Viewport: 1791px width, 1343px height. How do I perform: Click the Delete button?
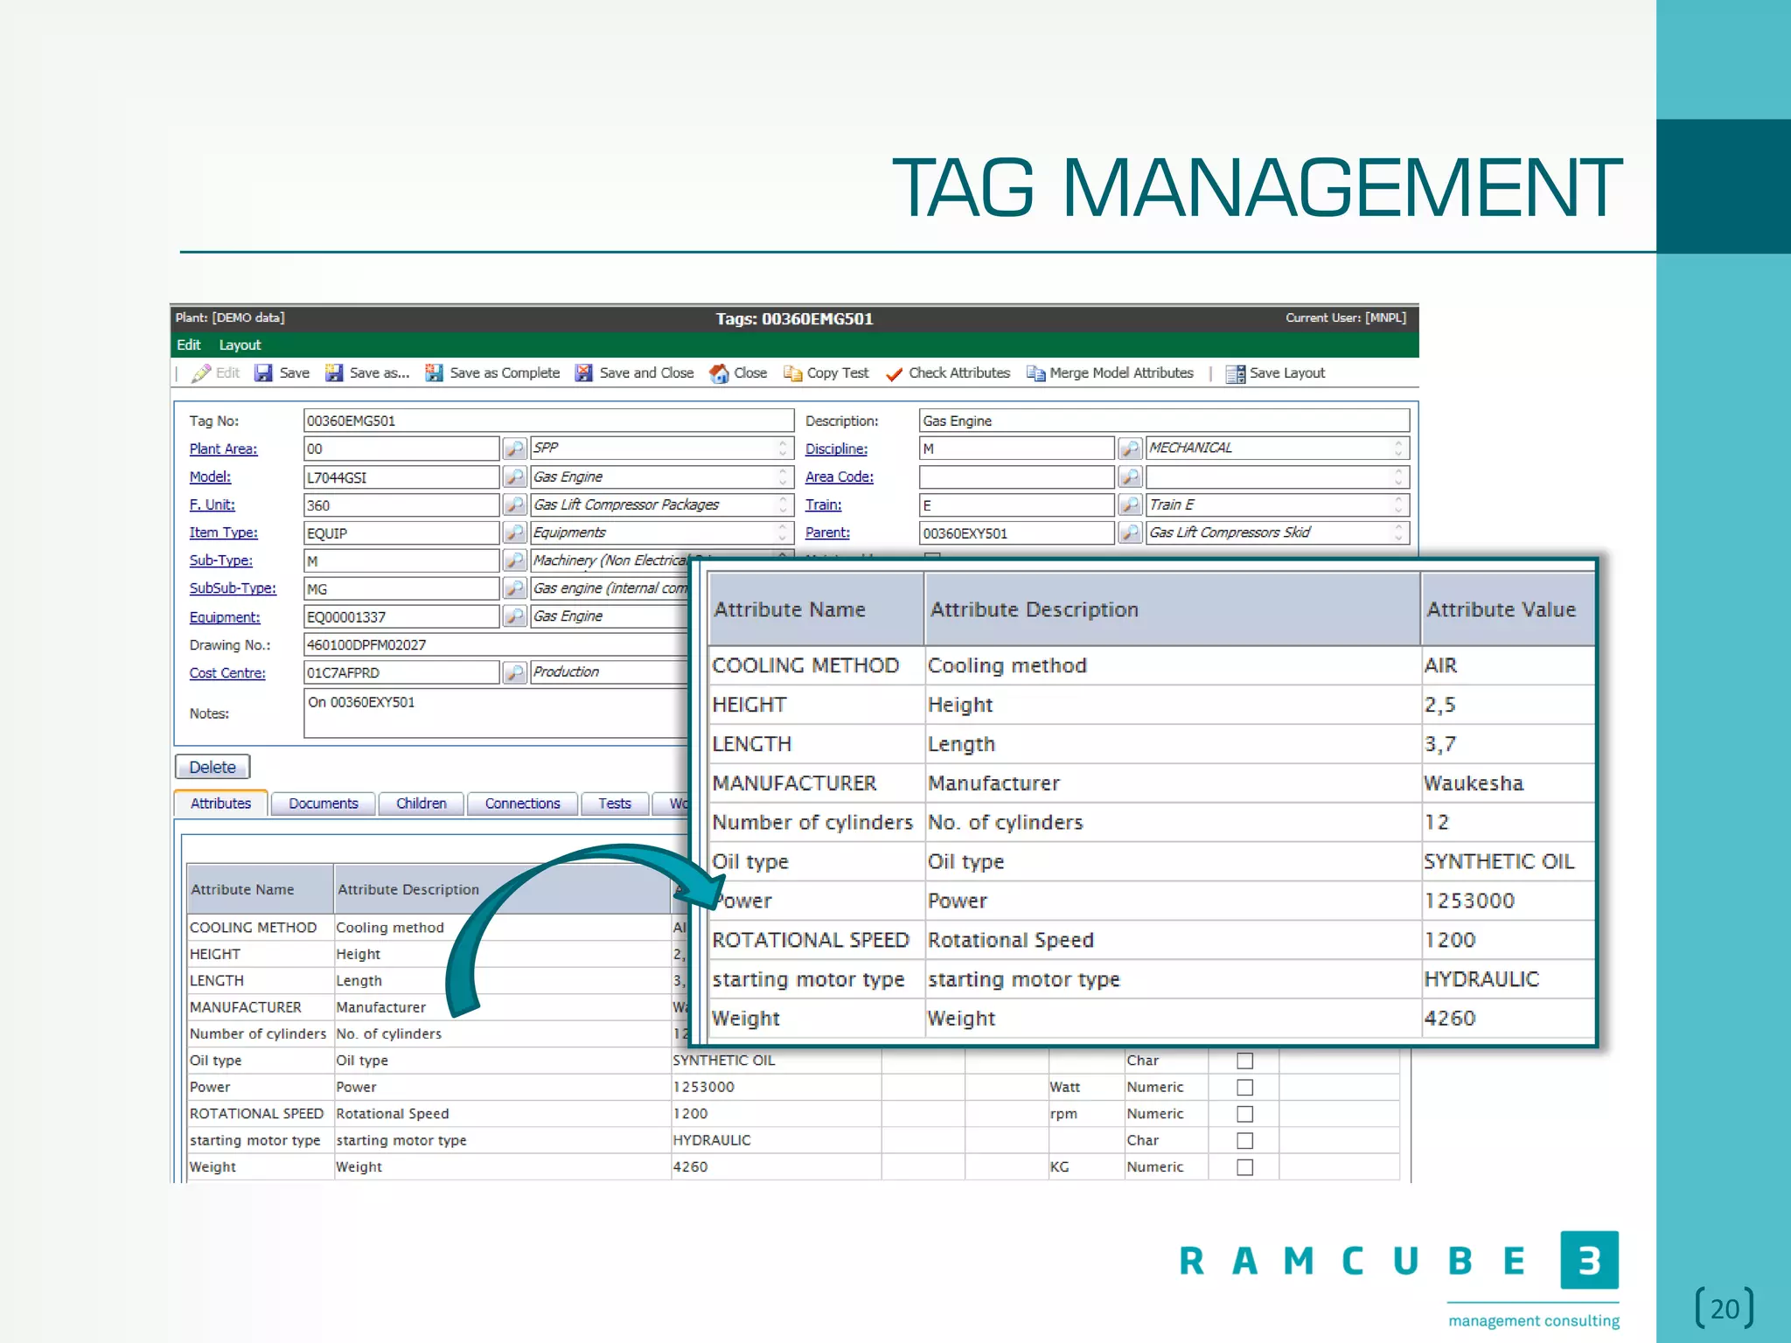pos(213,767)
